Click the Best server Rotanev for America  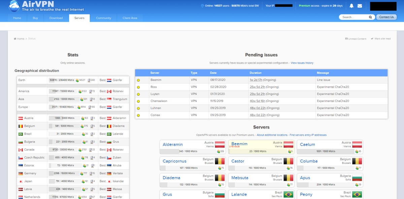118,91
